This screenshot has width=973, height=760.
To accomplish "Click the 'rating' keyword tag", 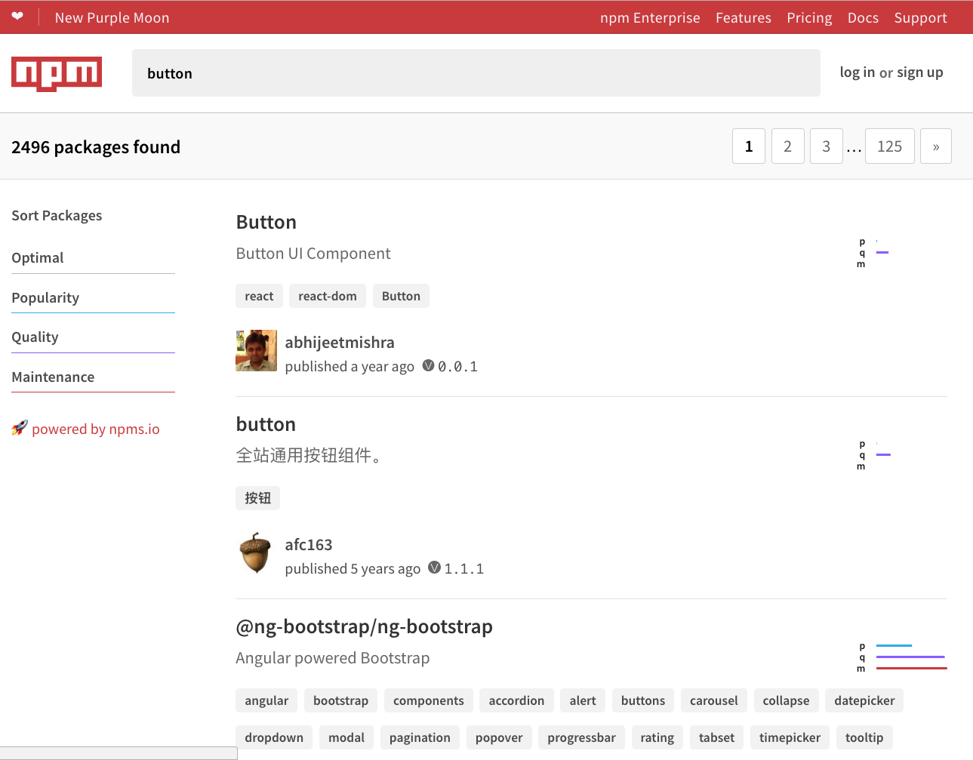I will pos(657,737).
